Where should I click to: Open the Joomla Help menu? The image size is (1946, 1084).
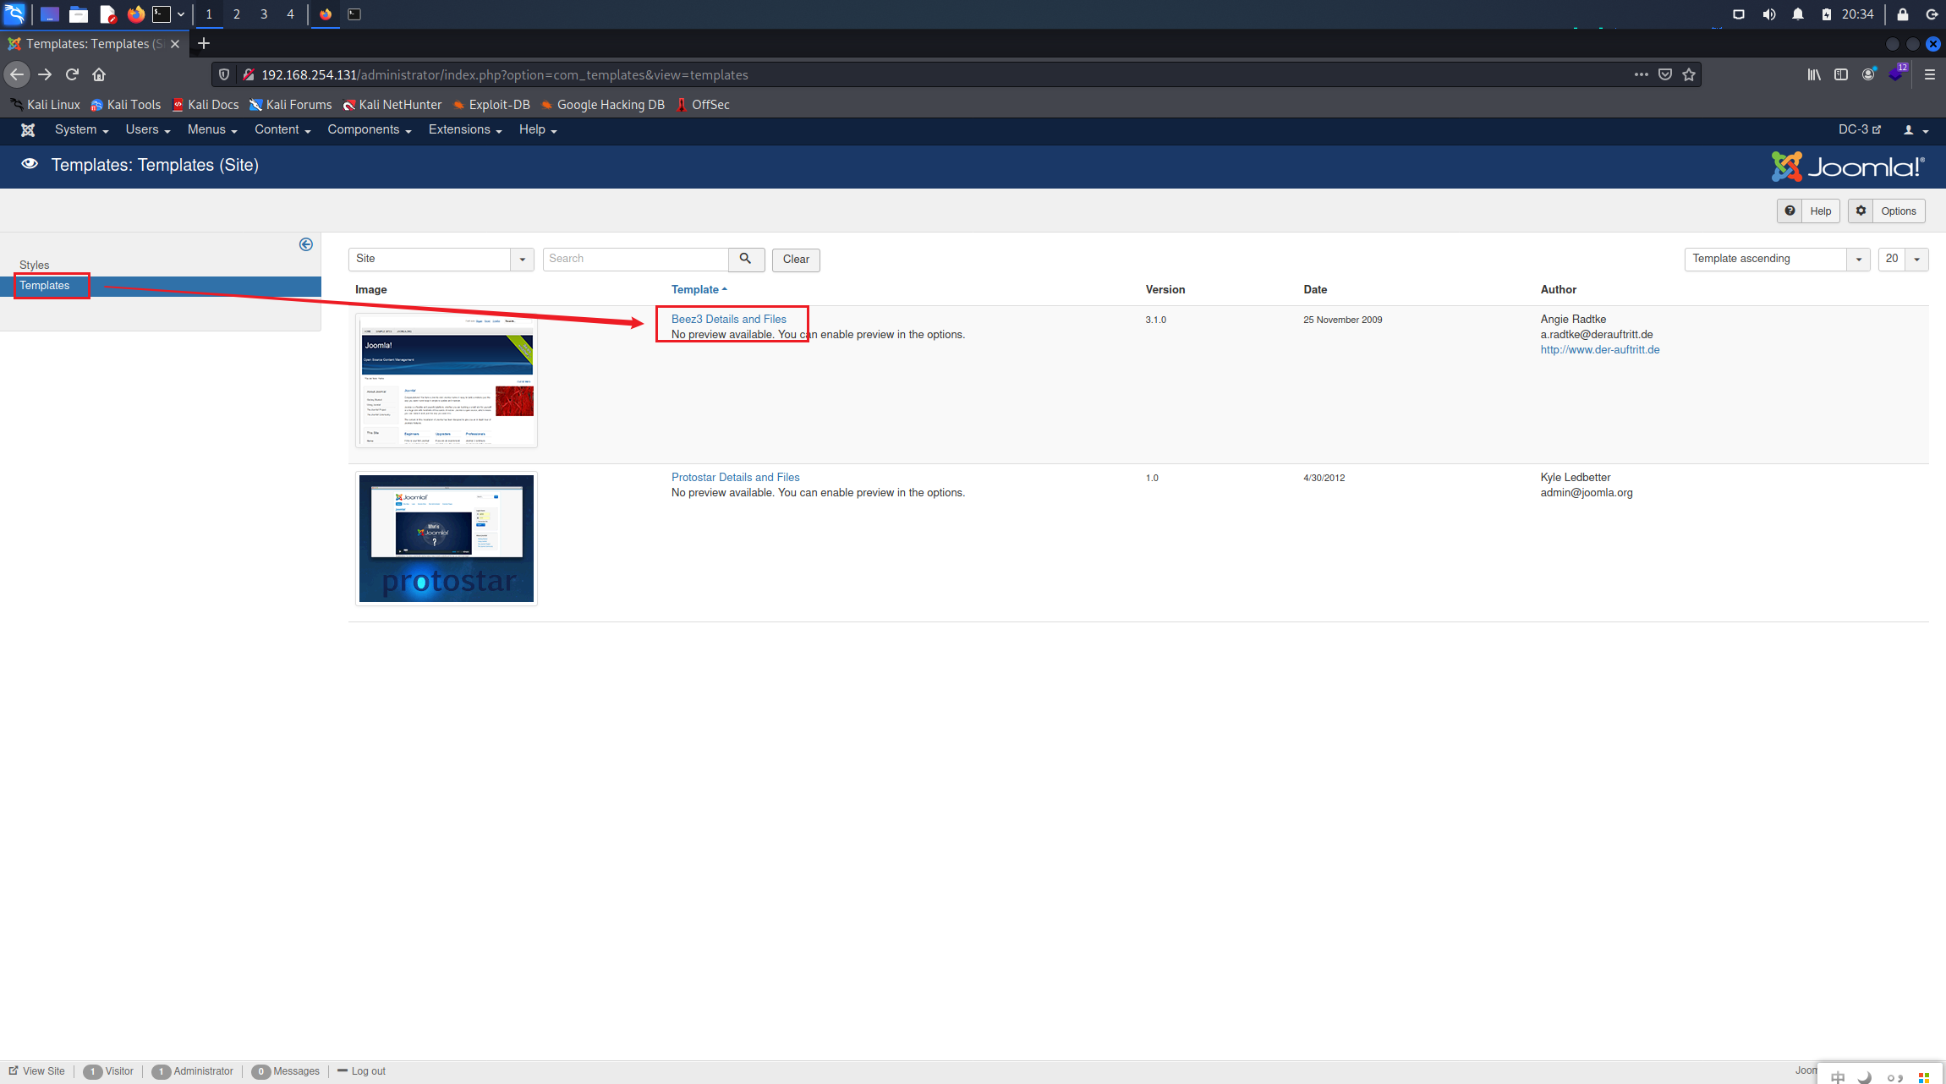point(538,129)
